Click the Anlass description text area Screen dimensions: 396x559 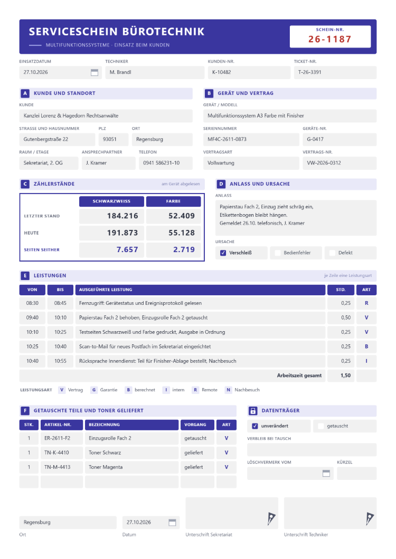click(296, 218)
